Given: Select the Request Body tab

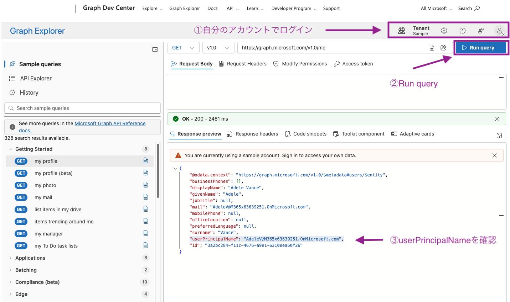Looking at the screenshot, I should coord(192,64).
